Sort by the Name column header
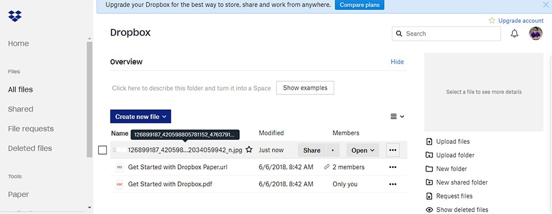 click(120, 133)
